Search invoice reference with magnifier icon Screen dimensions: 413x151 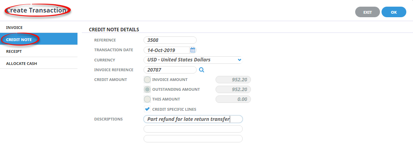(201, 70)
